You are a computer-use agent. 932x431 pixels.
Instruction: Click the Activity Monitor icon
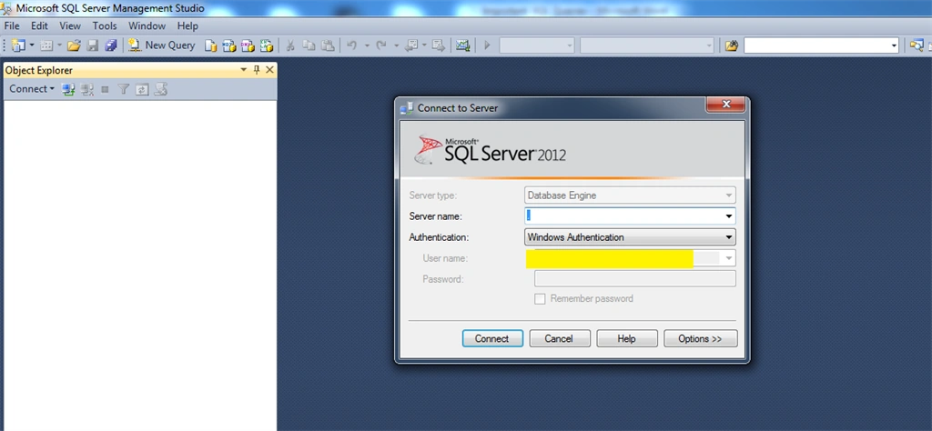(x=462, y=45)
